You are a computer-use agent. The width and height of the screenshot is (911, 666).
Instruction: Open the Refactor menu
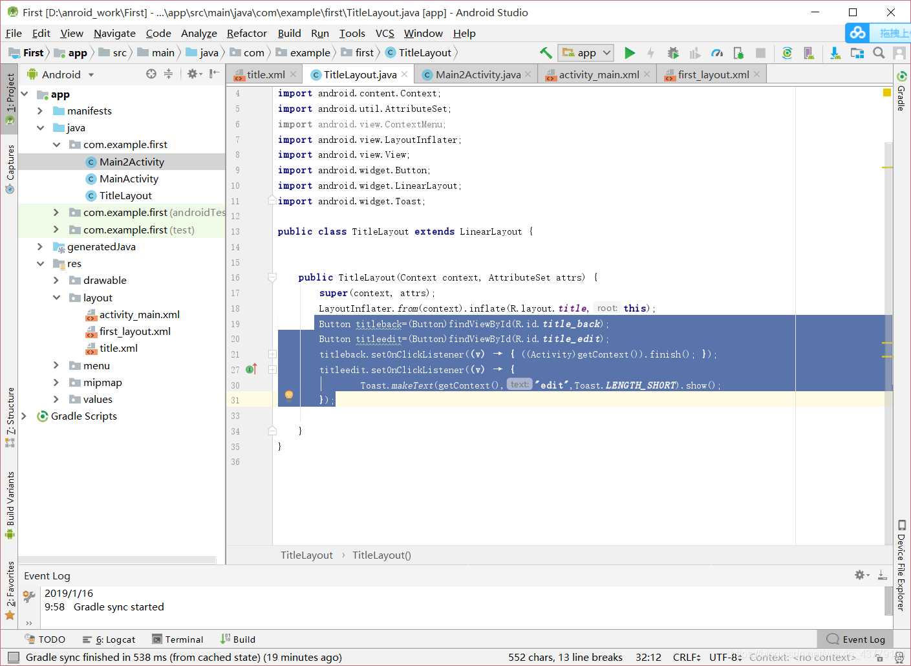point(246,33)
